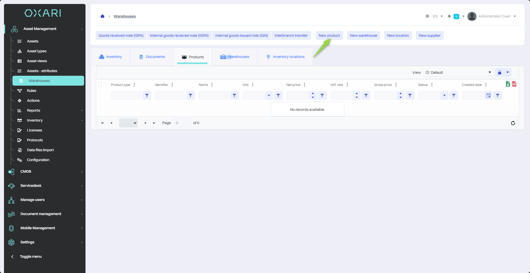This screenshot has height=273, width=530.
Task: Expand the Status filter dropdown
Action: coord(444,96)
